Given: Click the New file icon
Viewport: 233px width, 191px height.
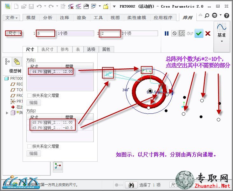Looking at the screenshot, I should (16, 6).
